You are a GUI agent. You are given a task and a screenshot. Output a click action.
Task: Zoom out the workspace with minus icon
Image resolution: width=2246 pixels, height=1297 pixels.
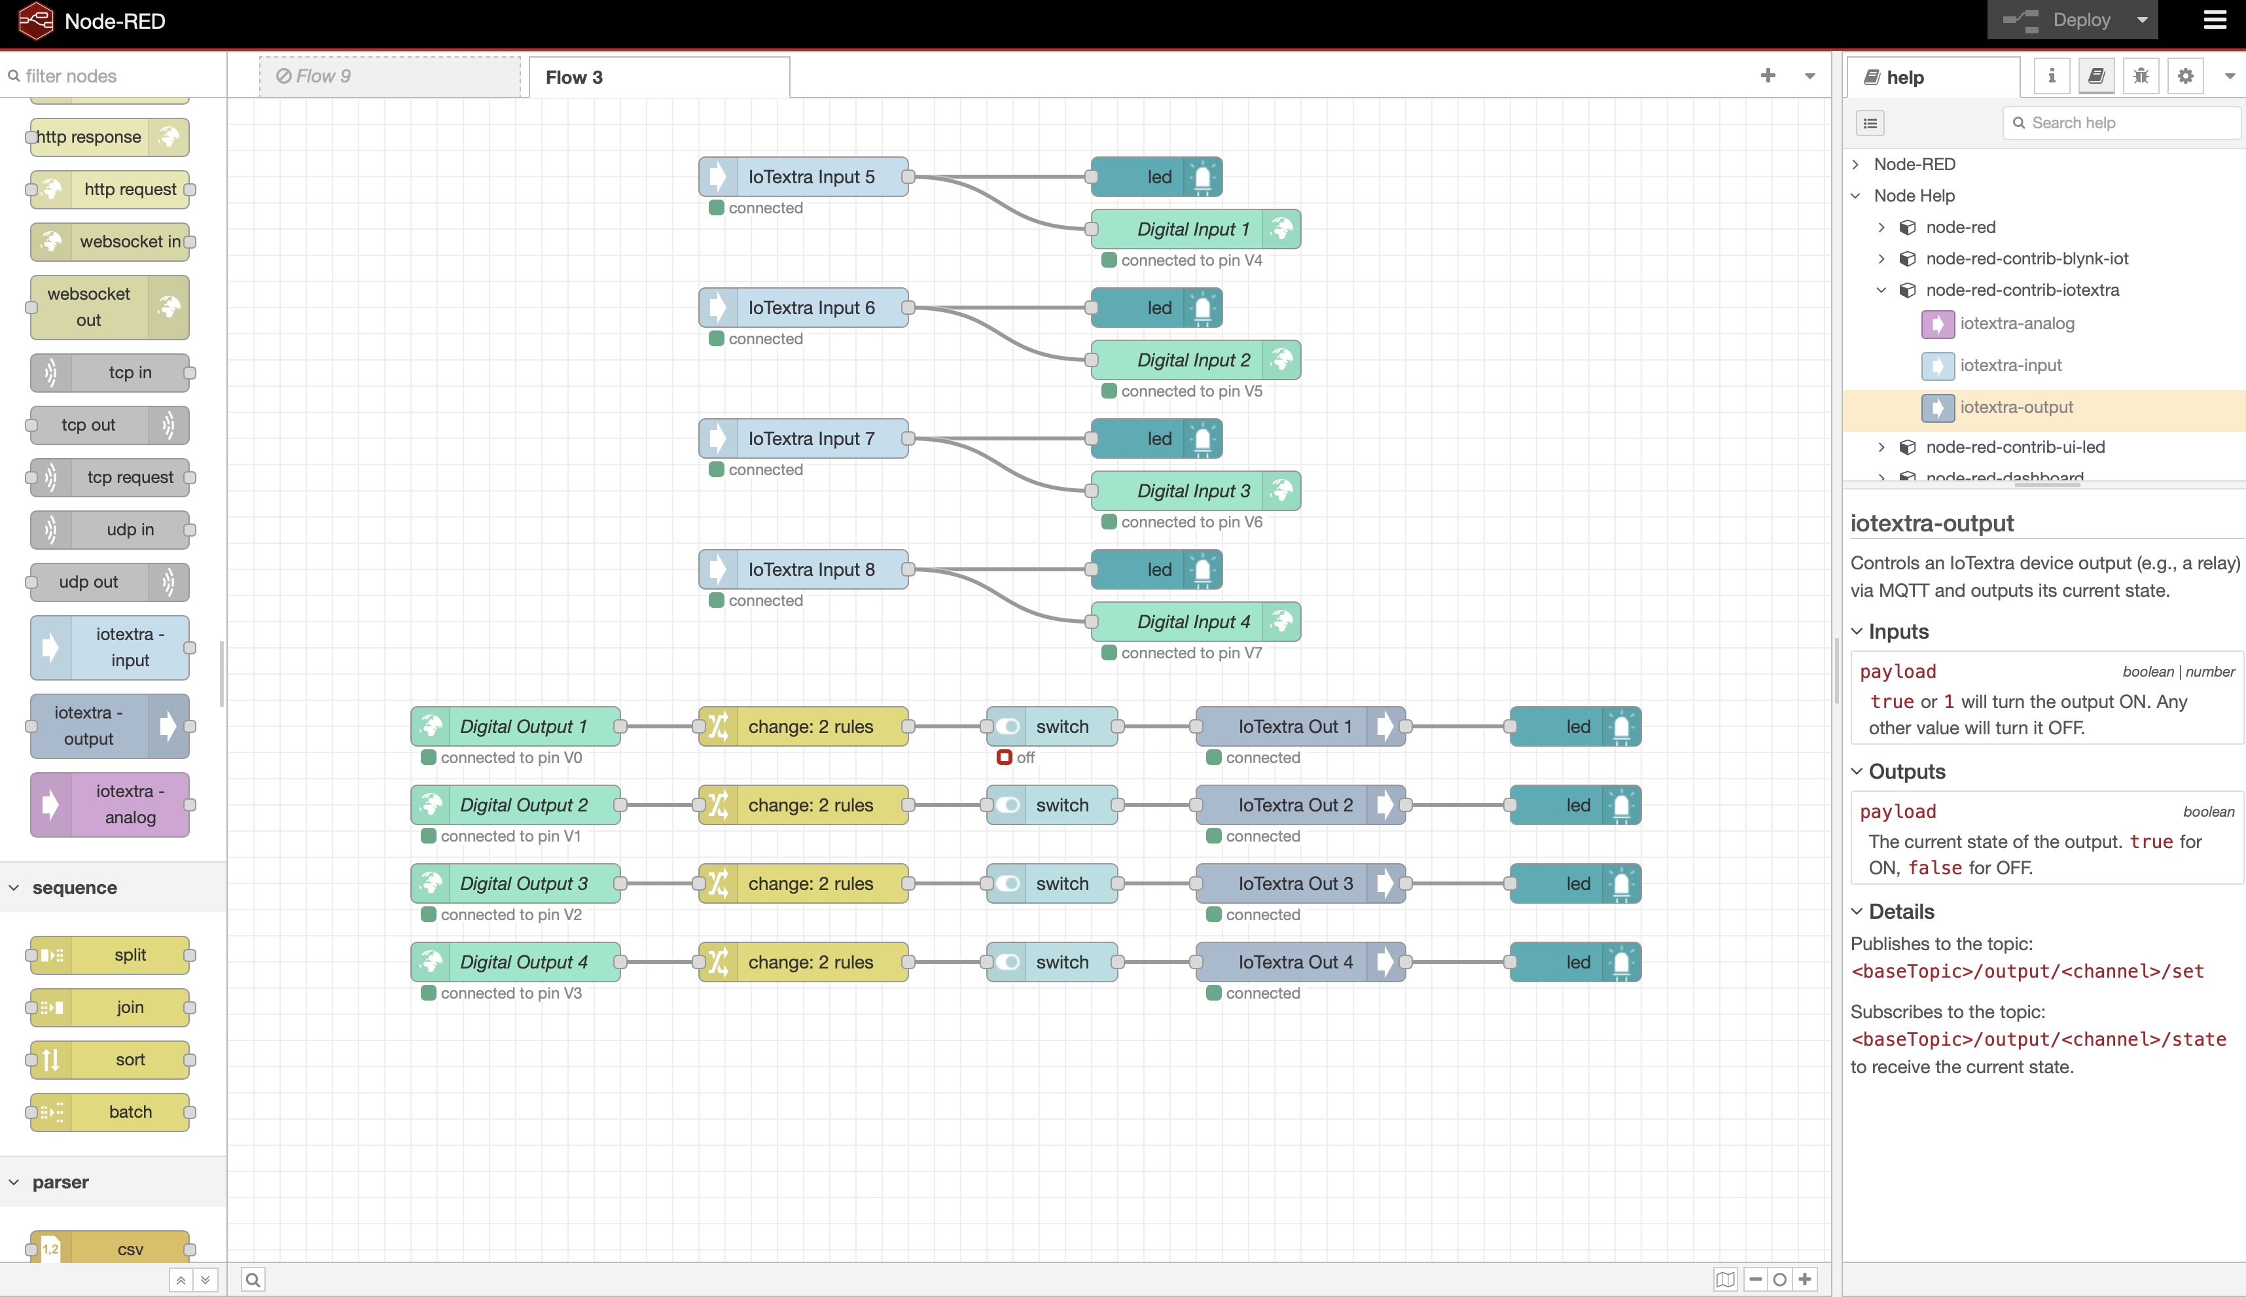point(1755,1280)
